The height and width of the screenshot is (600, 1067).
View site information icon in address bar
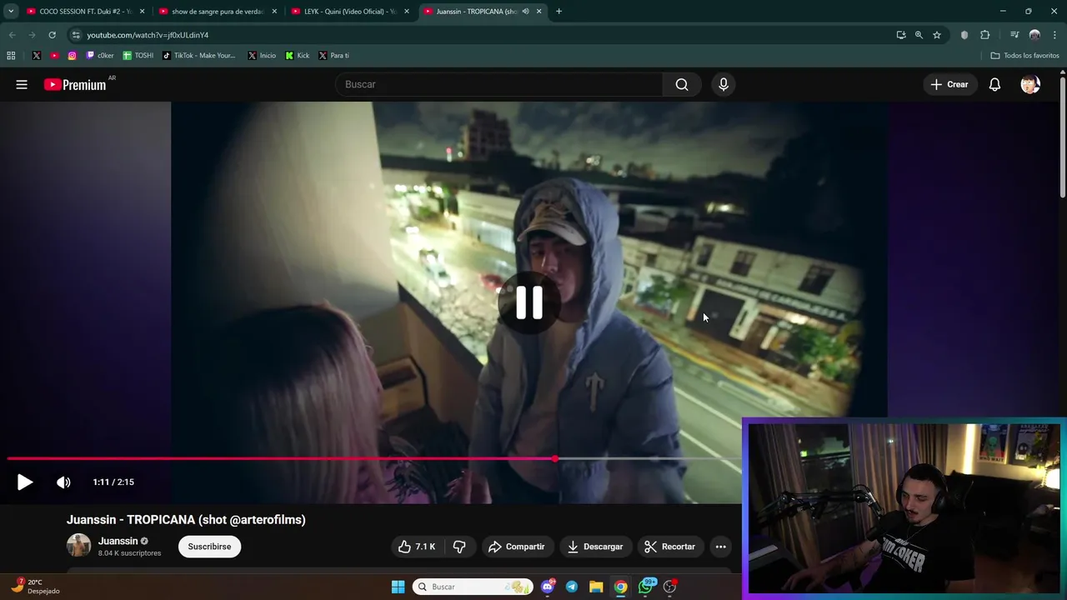[x=75, y=35]
